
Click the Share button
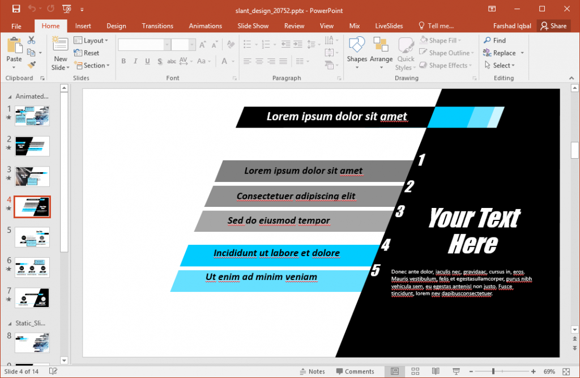coord(553,26)
